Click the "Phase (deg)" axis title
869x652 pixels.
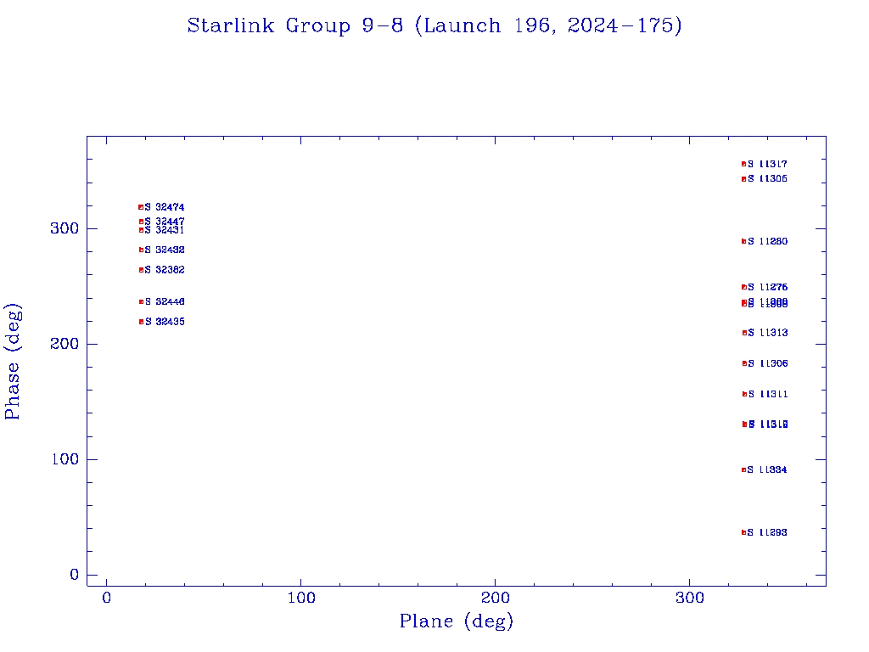click(x=13, y=362)
